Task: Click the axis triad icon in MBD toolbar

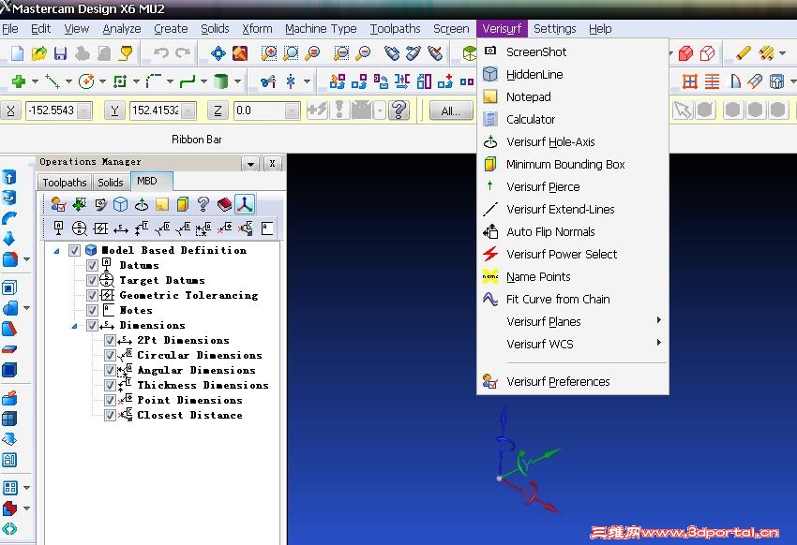Action: click(245, 204)
